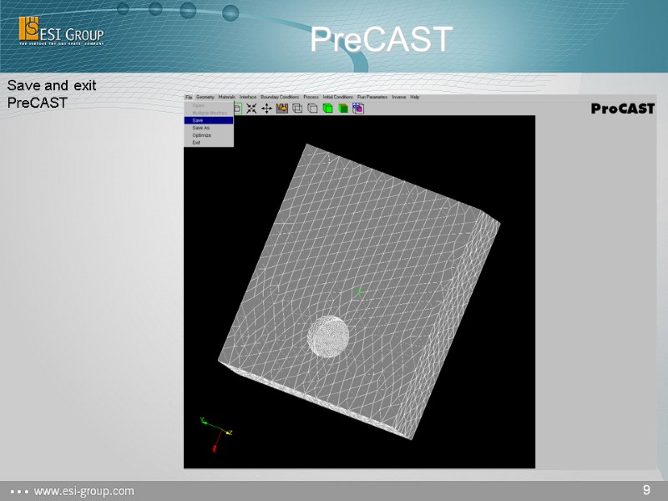Click Optimize in the File menu

200,135
